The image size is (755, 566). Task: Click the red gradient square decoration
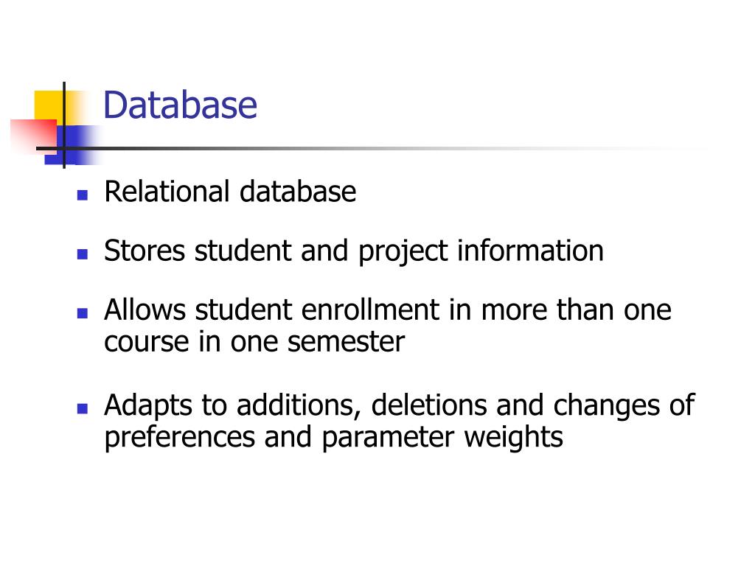click(x=34, y=136)
